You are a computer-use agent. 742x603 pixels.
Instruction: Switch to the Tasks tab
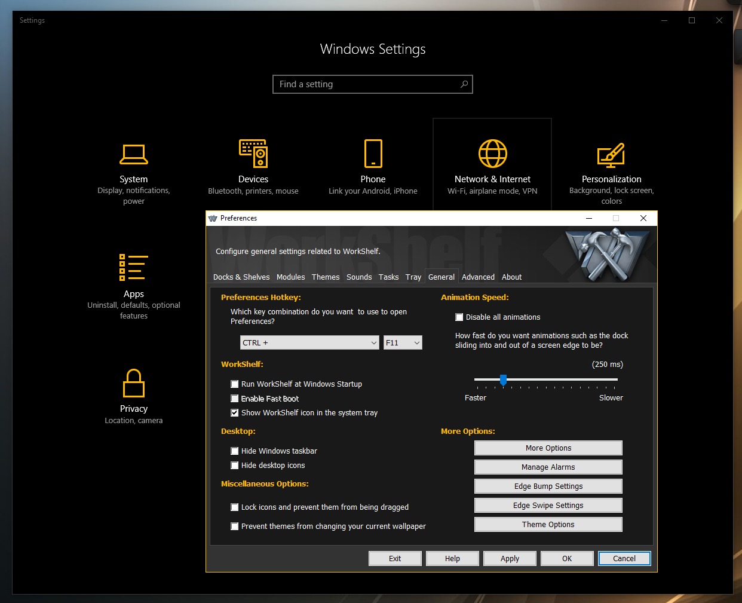pos(389,277)
